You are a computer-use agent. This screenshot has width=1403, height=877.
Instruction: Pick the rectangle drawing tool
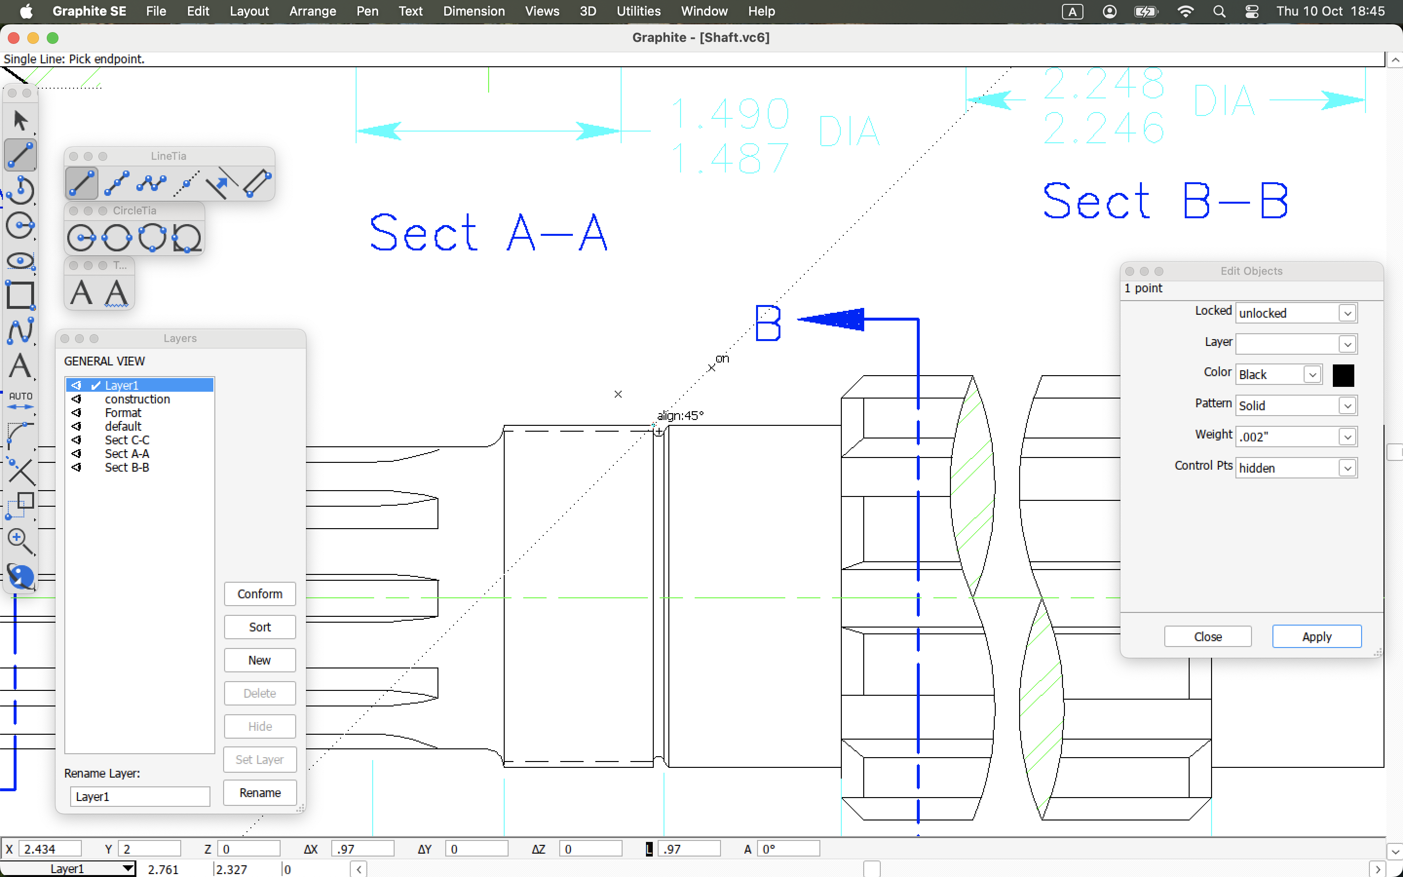click(20, 295)
